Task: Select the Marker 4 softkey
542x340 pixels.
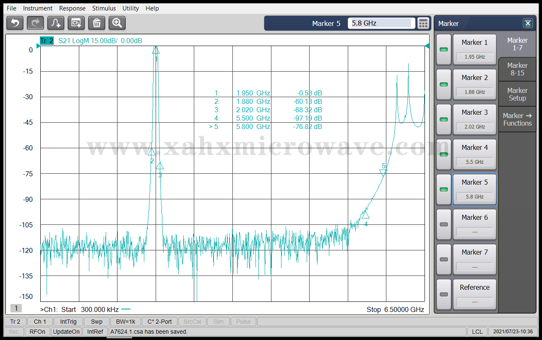Action: [474, 155]
